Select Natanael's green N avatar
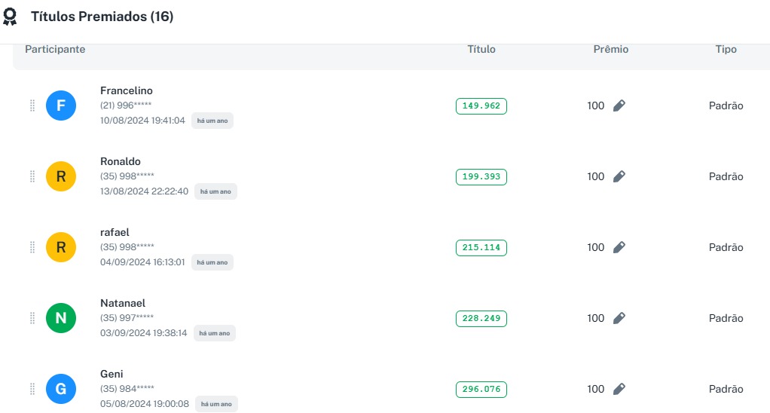The width and height of the screenshot is (770, 413). click(x=61, y=318)
